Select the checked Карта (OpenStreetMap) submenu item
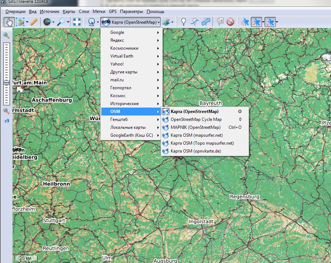 point(205,111)
